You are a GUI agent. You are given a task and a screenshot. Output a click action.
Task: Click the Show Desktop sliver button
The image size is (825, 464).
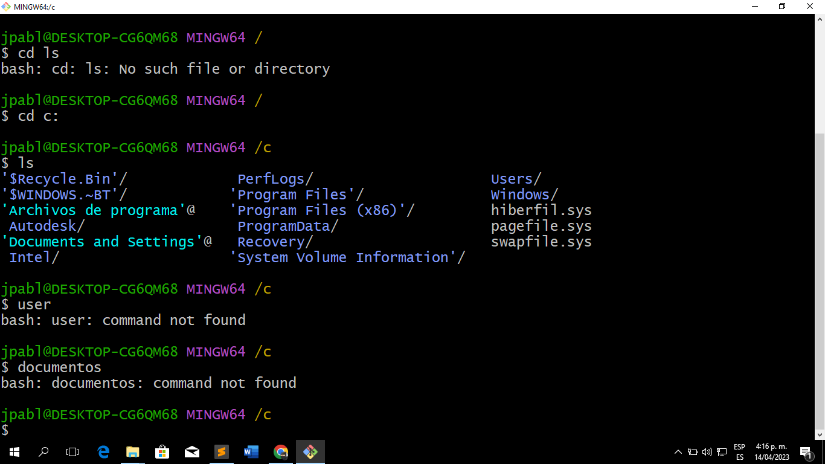823,452
